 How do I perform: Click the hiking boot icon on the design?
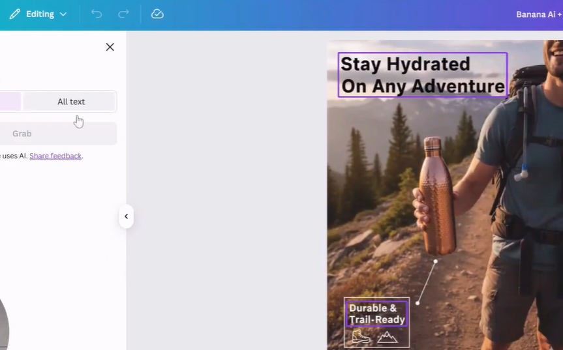359,336
